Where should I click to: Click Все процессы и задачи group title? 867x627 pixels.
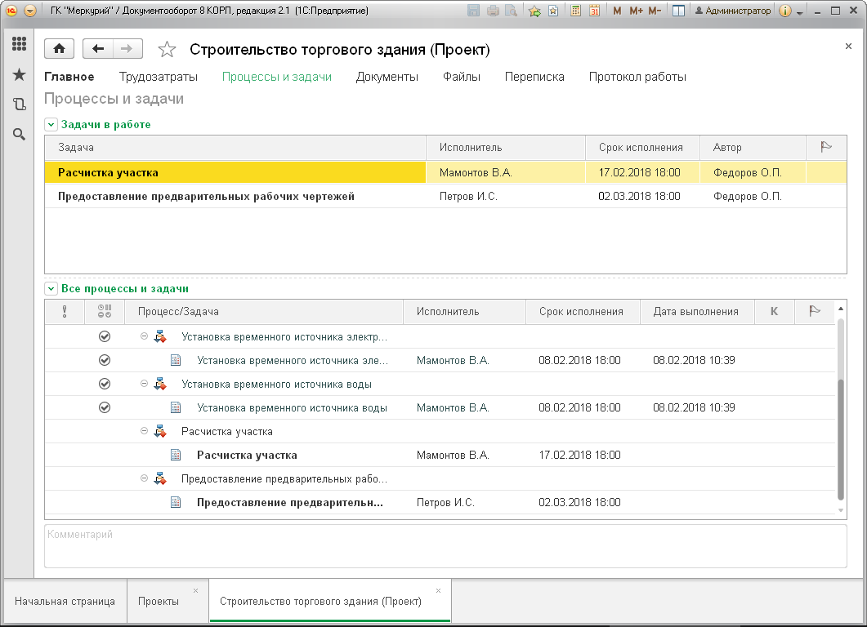pyautogui.click(x=125, y=289)
